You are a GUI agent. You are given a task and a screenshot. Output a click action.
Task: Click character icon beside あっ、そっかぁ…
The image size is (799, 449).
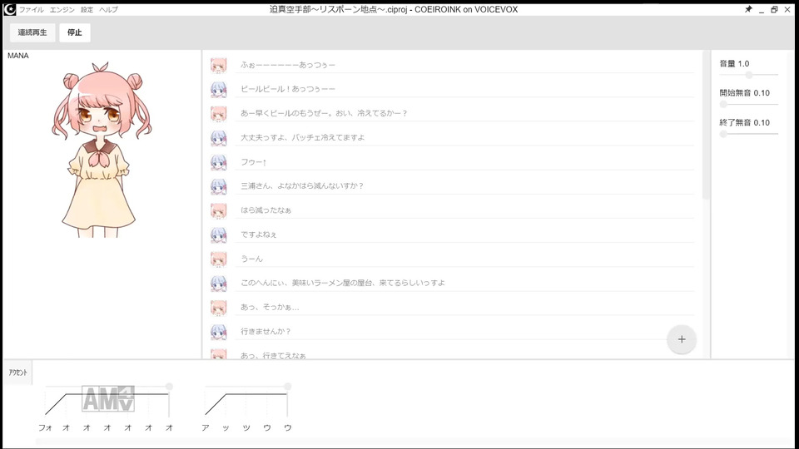pyautogui.click(x=219, y=308)
